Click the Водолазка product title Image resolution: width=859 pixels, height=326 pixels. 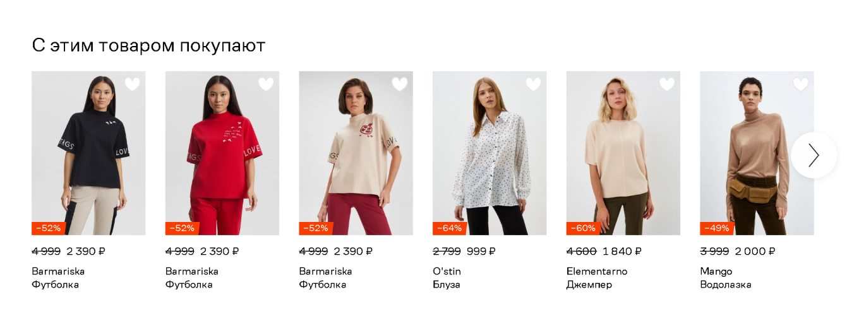coord(725,284)
